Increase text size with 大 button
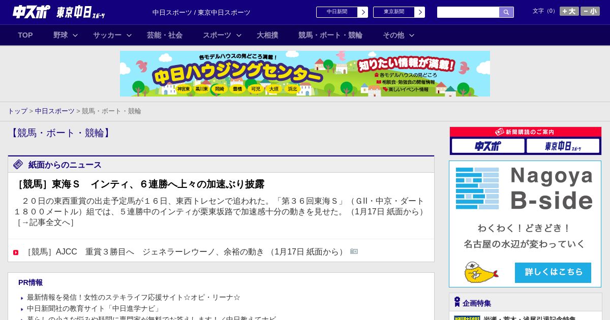610x320 pixels. coord(569,11)
